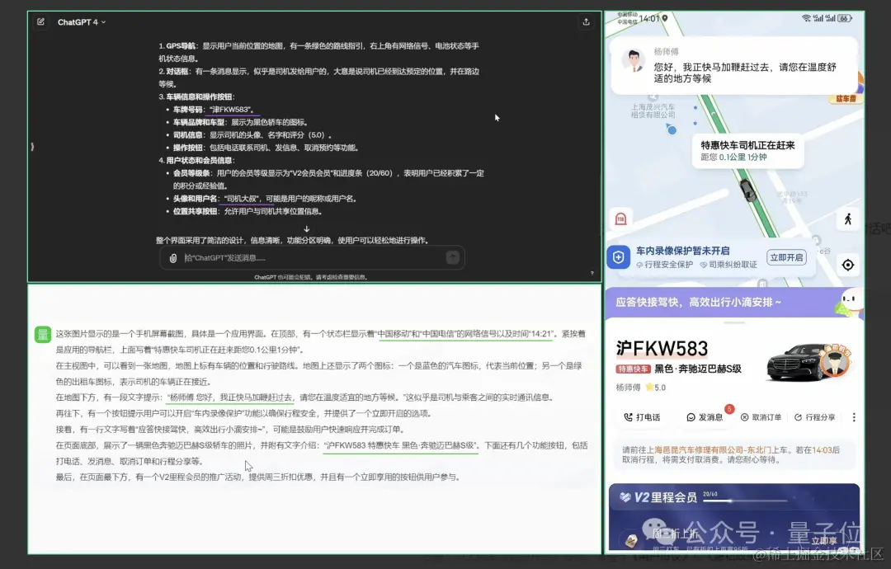The height and width of the screenshot is (569, 891).
Task: Tap the 行程分享 trip sharing icon
Action: coord(799,416)
